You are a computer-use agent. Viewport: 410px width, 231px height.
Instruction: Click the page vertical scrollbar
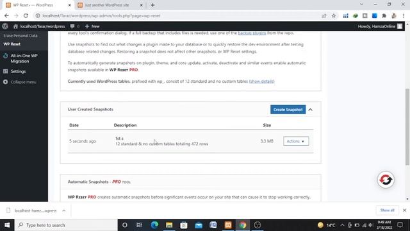[x=407, y=127]
